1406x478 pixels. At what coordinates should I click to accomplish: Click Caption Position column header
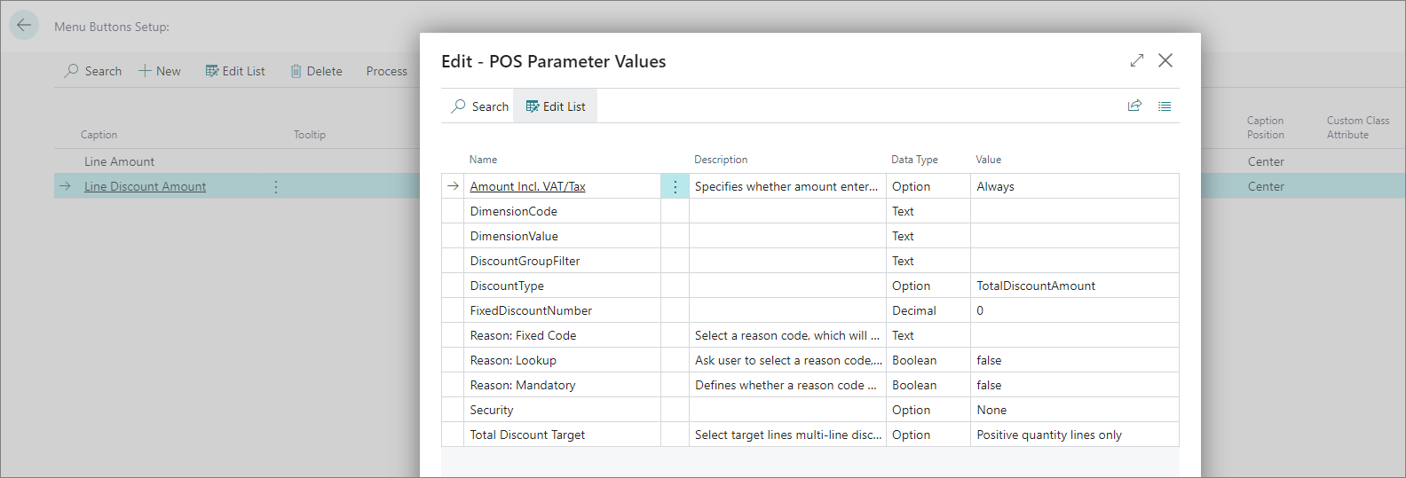(x=1265, y=128)
